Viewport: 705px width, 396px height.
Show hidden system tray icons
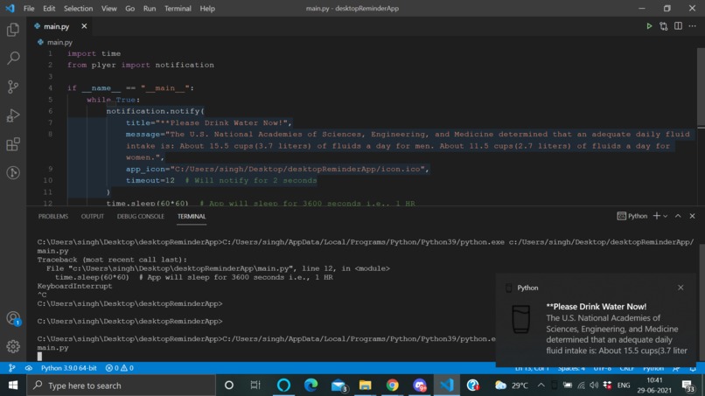pyautogui.click(x=541, y=386)
